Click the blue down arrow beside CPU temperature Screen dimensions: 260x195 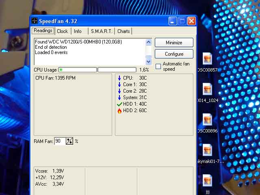pyautogui.click(x=119, y=78)
